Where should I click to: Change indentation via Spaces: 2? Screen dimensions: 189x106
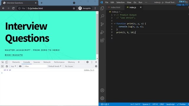coord(146,104)
